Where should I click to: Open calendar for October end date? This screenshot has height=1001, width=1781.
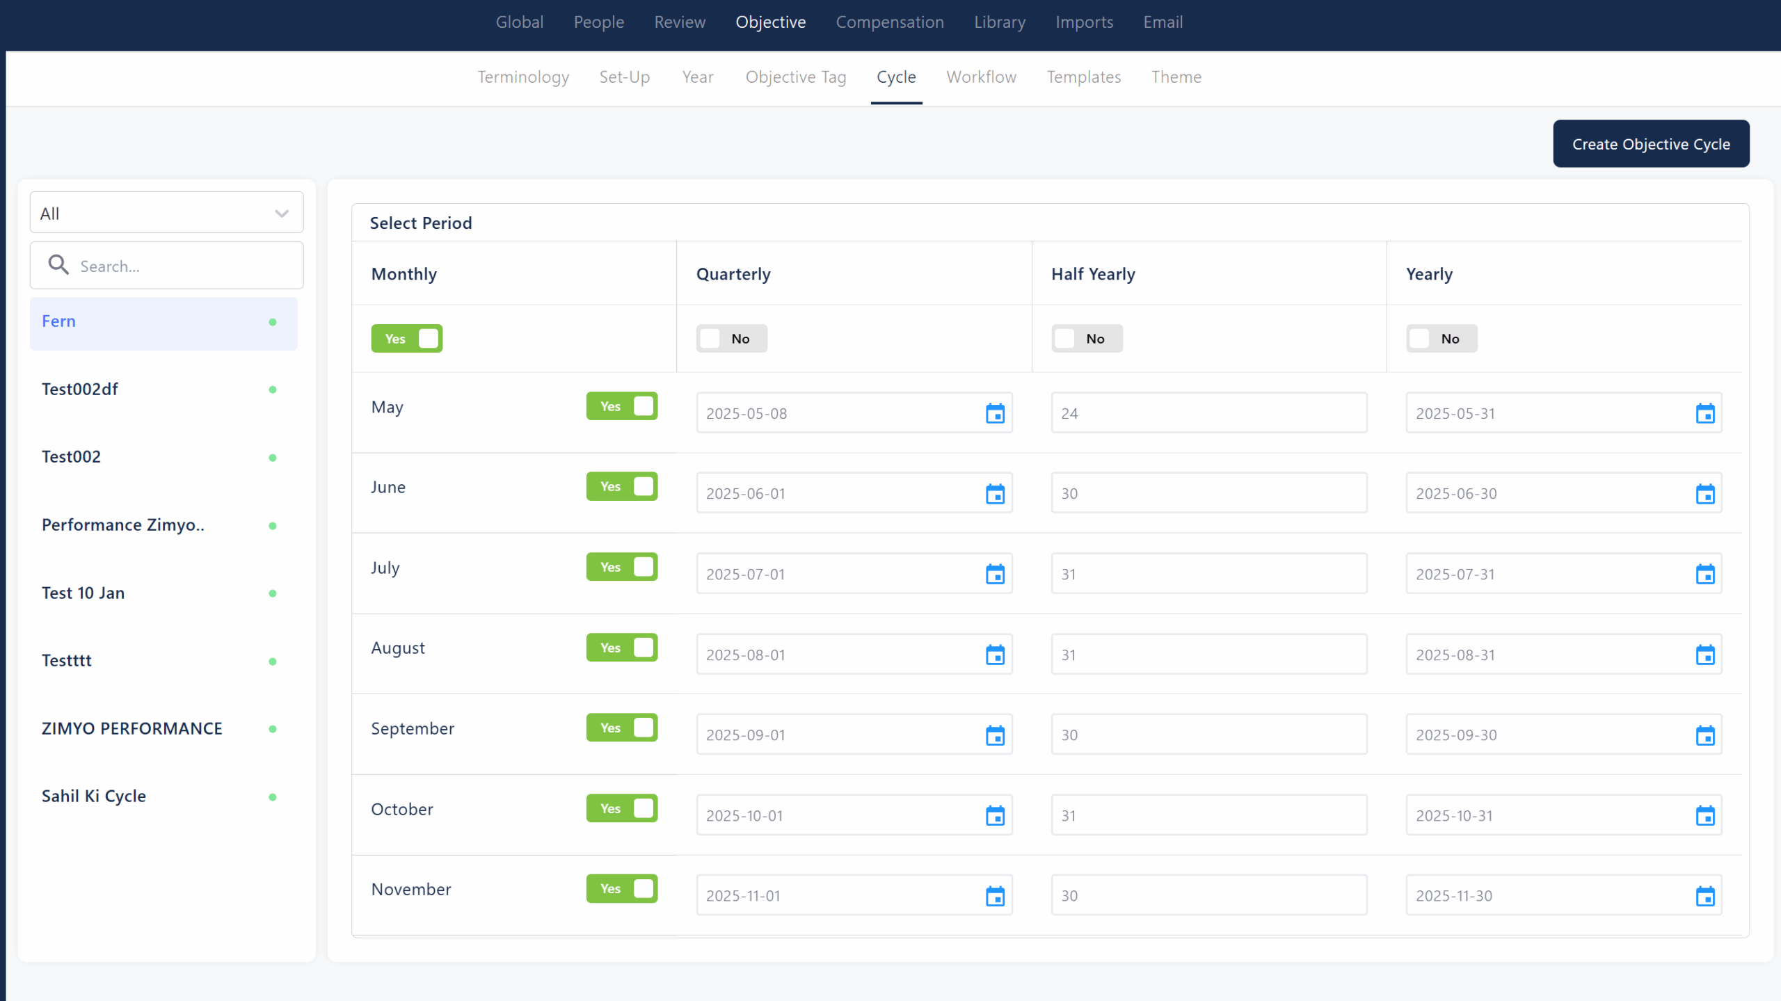click(x=1704, y=815)
